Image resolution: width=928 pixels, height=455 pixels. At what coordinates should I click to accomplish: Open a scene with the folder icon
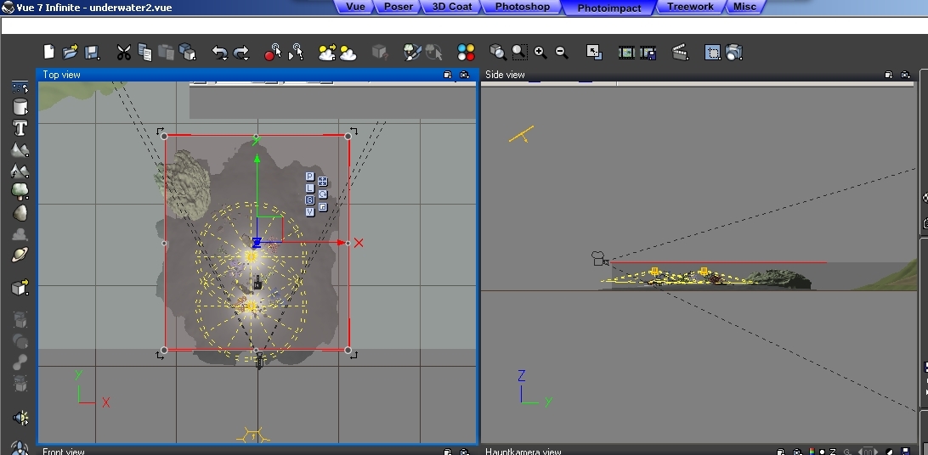point(71,53)
